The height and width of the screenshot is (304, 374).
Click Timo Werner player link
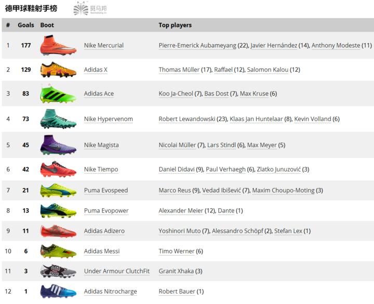177,251
